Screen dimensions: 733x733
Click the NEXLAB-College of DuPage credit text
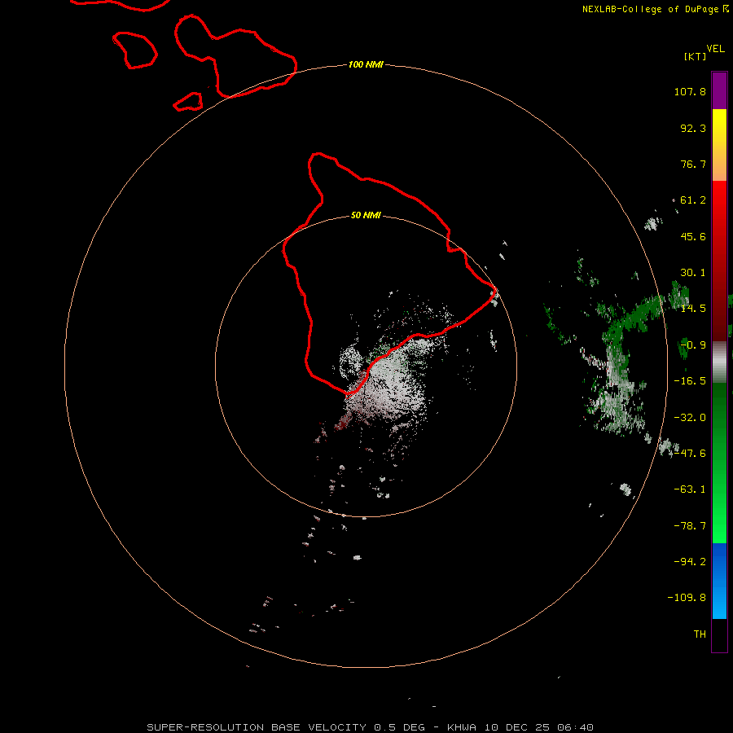(x=655, y=9)
